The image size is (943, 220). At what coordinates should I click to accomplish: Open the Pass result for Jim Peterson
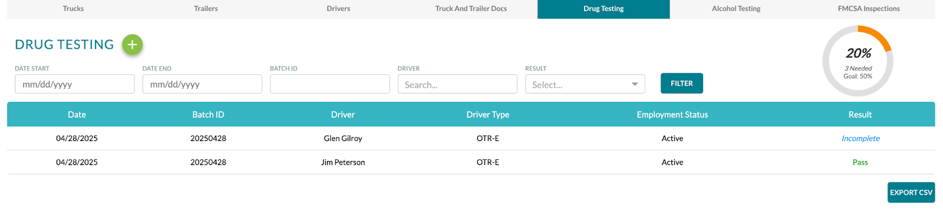[x=860, y=162]
